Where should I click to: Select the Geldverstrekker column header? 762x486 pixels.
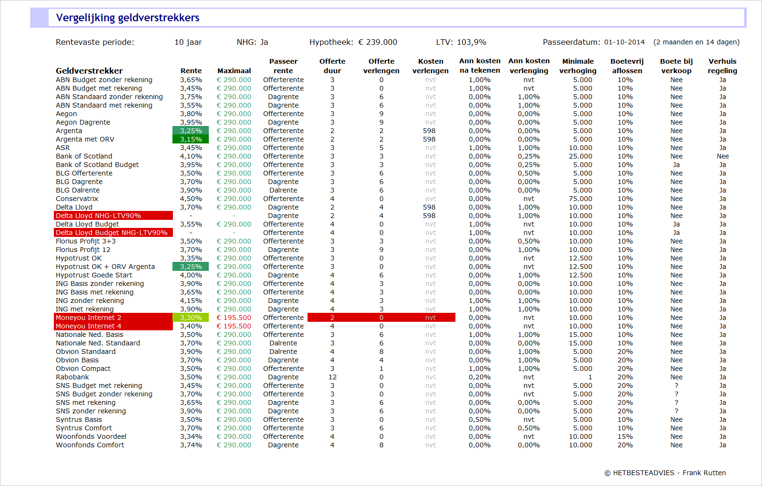89,71
